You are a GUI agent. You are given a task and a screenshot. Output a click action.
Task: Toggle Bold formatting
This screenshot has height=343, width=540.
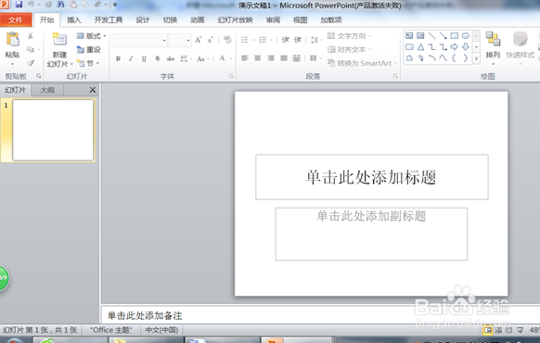click(x=118, y=58)
